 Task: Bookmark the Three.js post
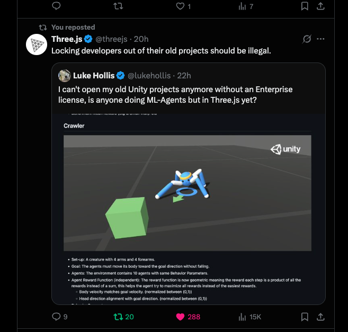305,317
